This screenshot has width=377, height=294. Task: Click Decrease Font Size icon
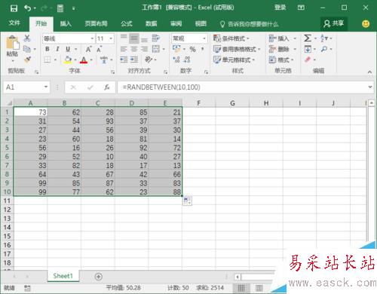(x=99, y=49)
